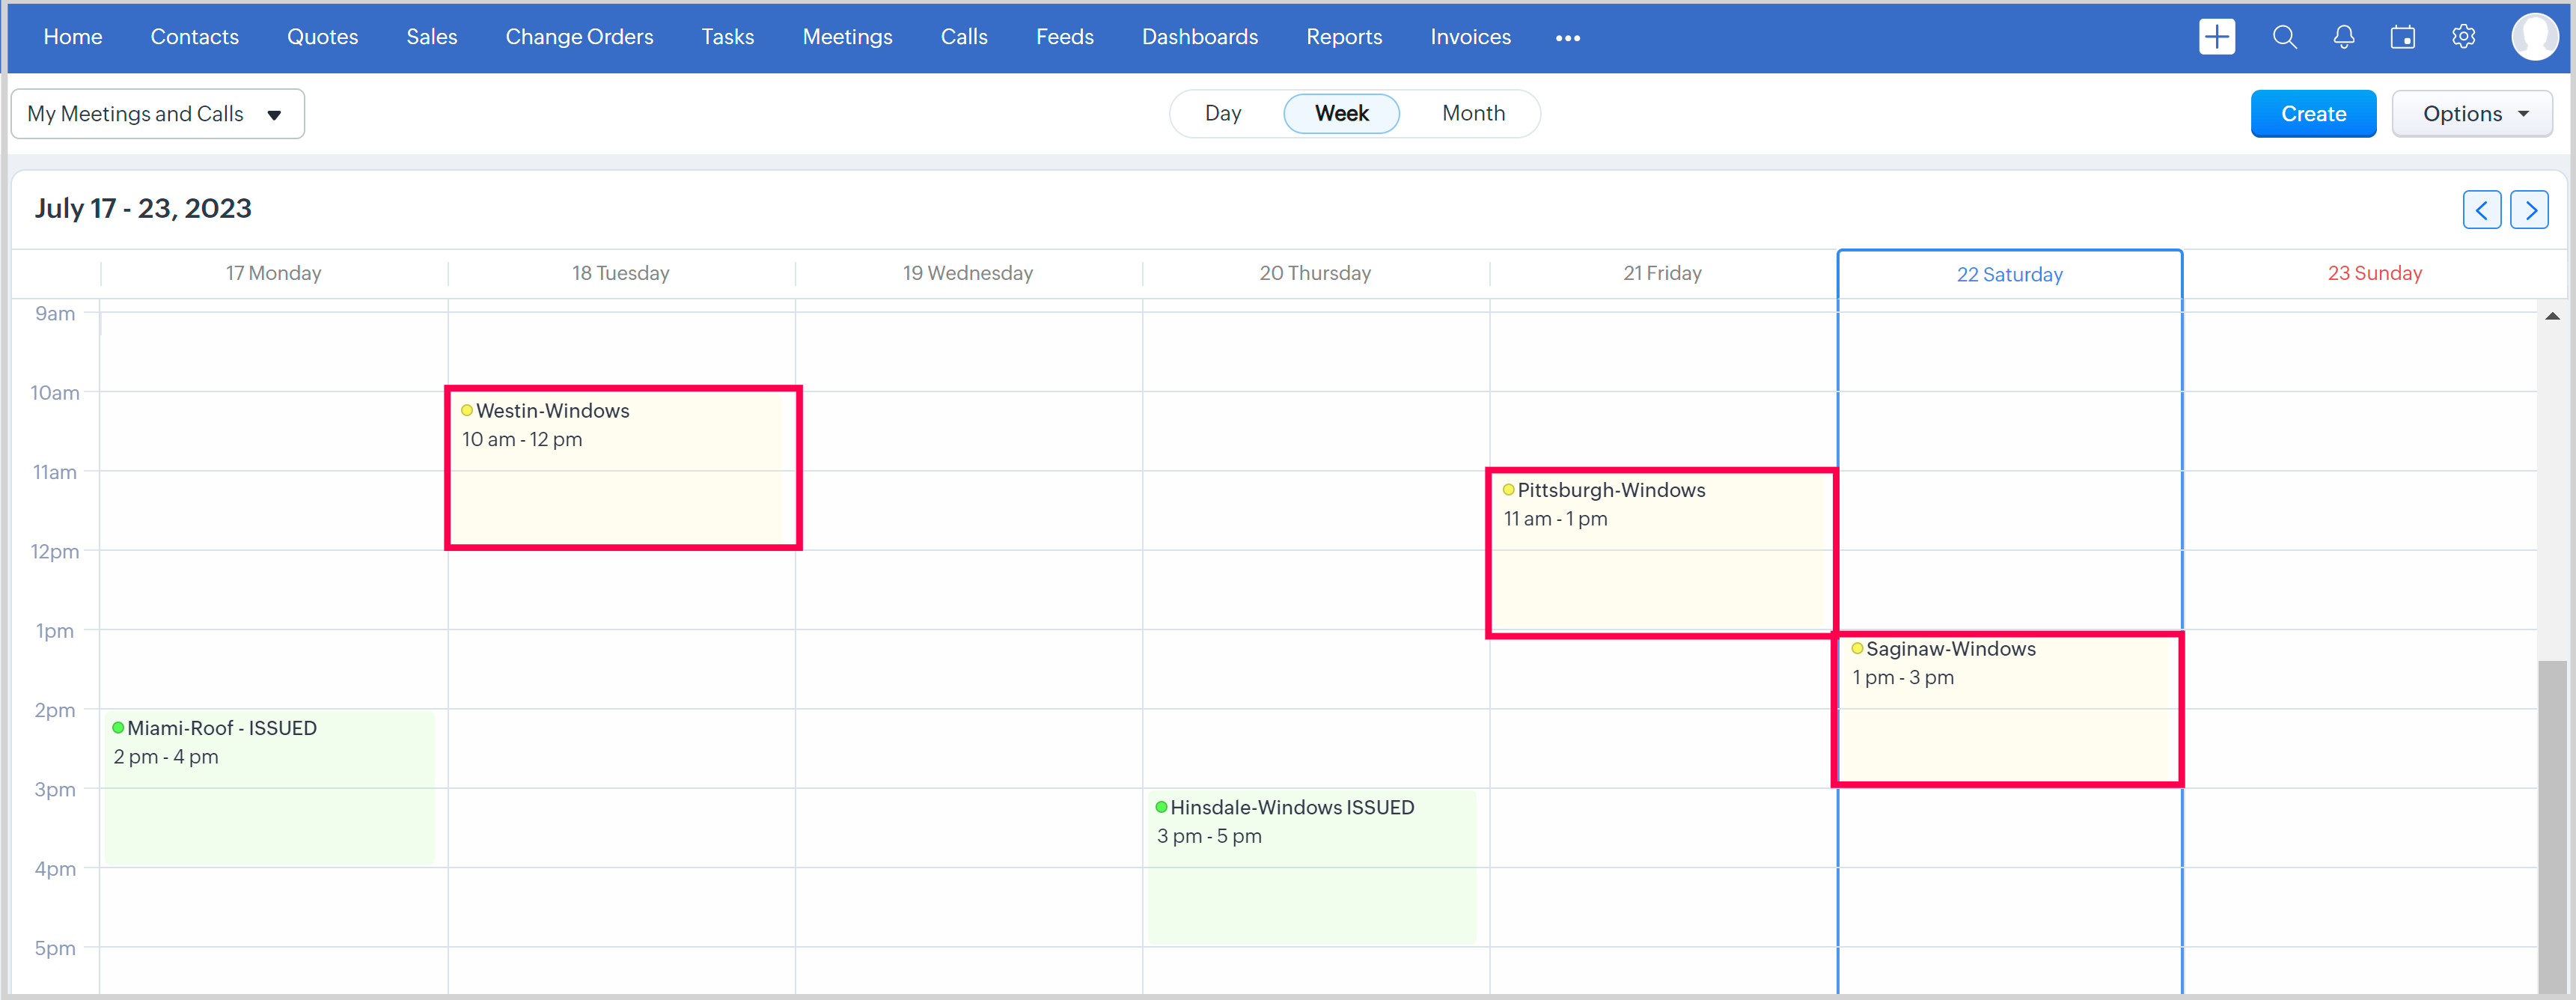This screenshot has width=2576, height=1000.
Task: Open the more modules ellipsis menu
Action: (x=1567, y=38)
